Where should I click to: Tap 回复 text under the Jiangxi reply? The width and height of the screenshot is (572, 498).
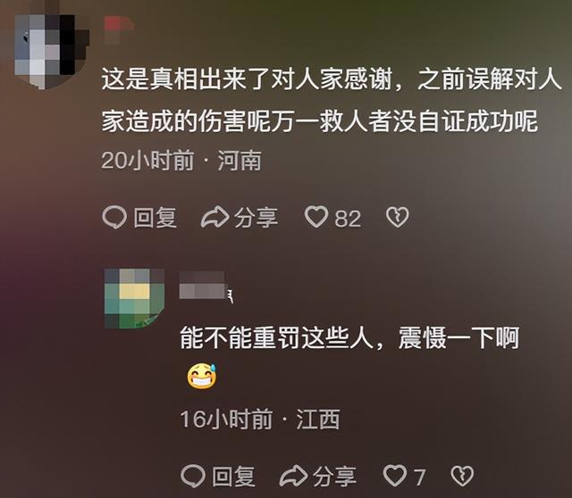tap(233, 476)
